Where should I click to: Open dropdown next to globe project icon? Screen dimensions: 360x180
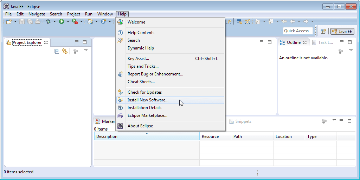96,21
